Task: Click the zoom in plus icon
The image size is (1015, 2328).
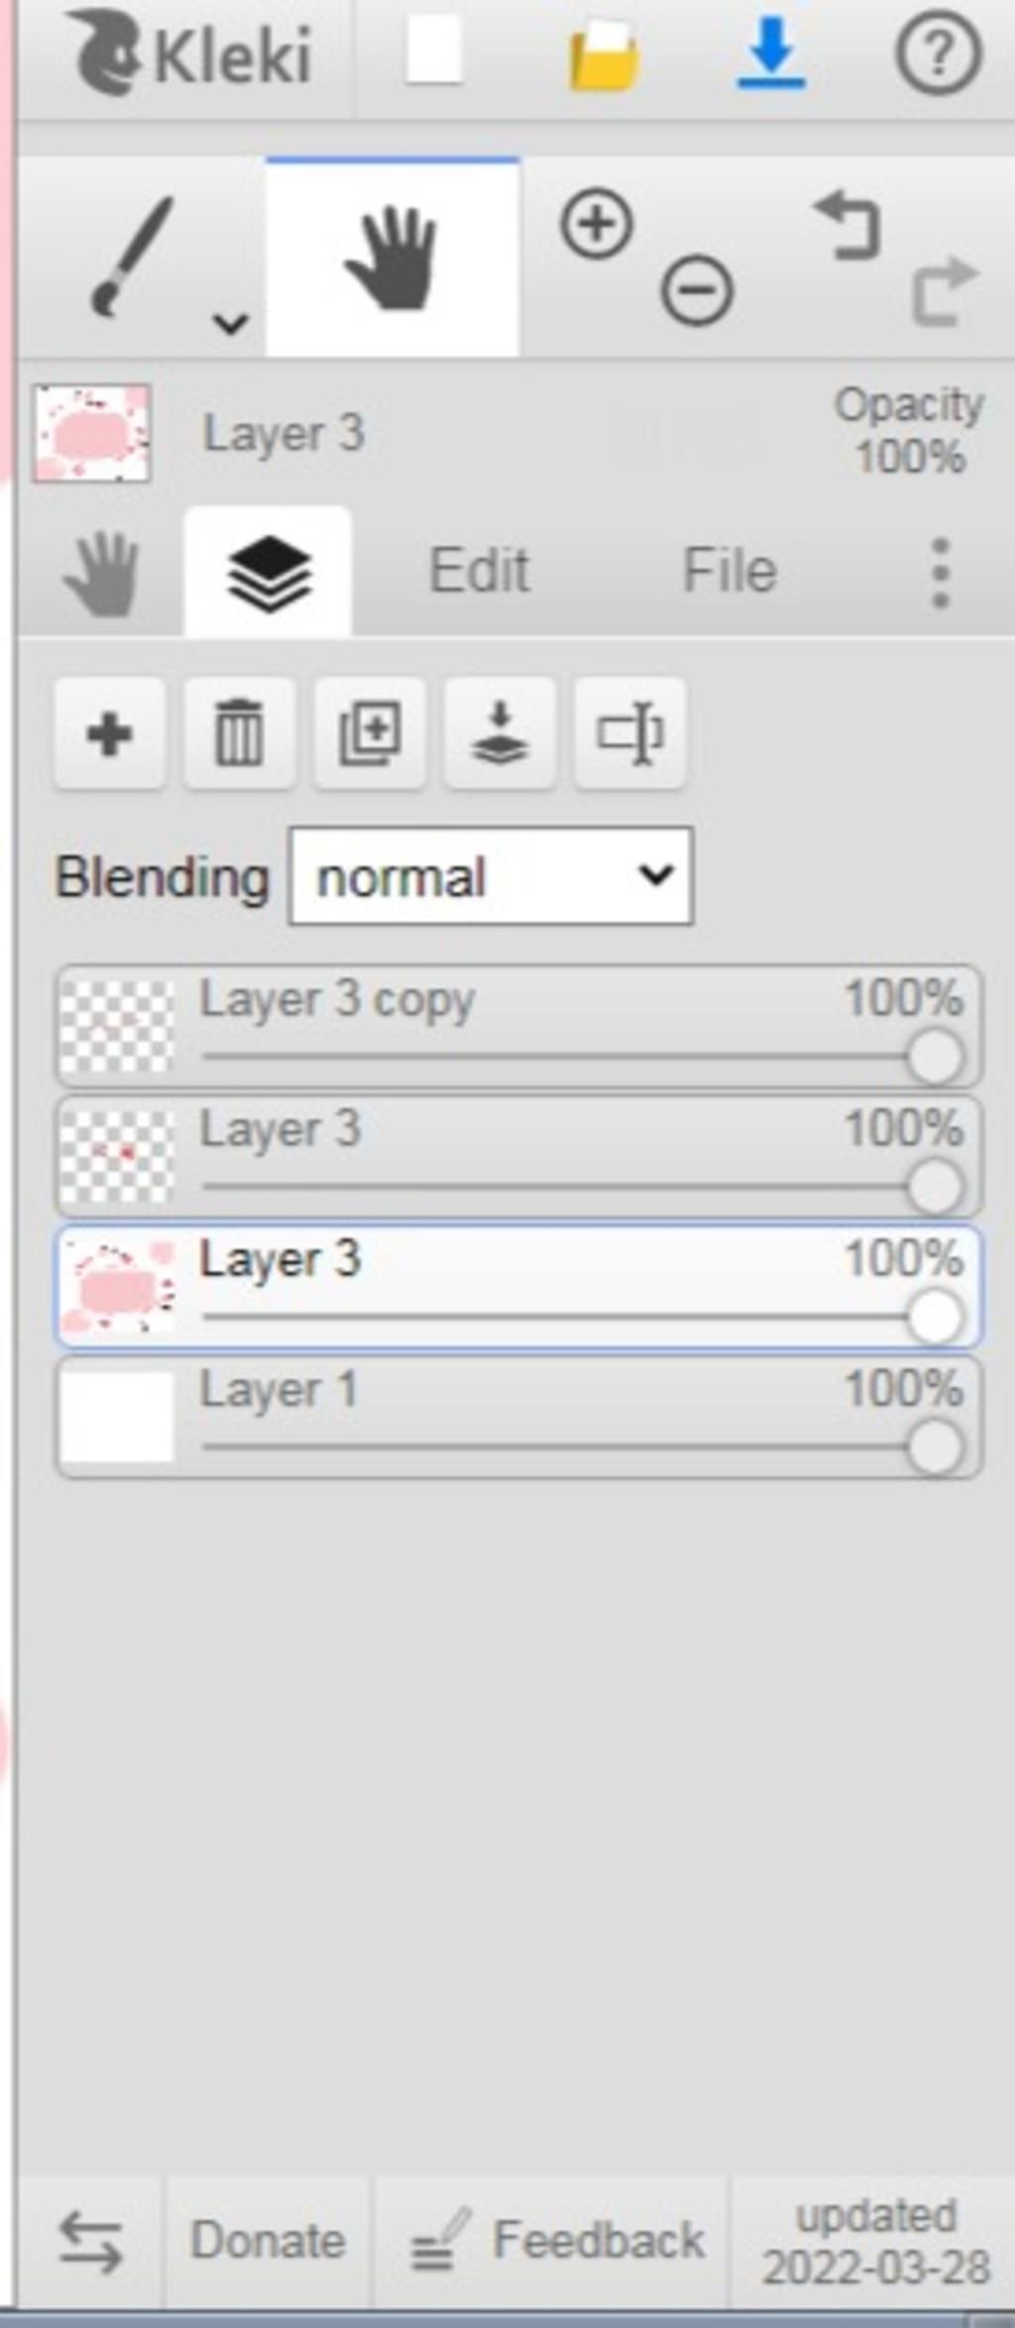Action: coord(596,225)
